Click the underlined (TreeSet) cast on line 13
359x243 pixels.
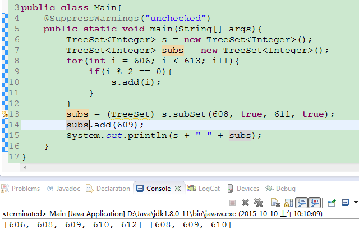(x=131, y=114)
